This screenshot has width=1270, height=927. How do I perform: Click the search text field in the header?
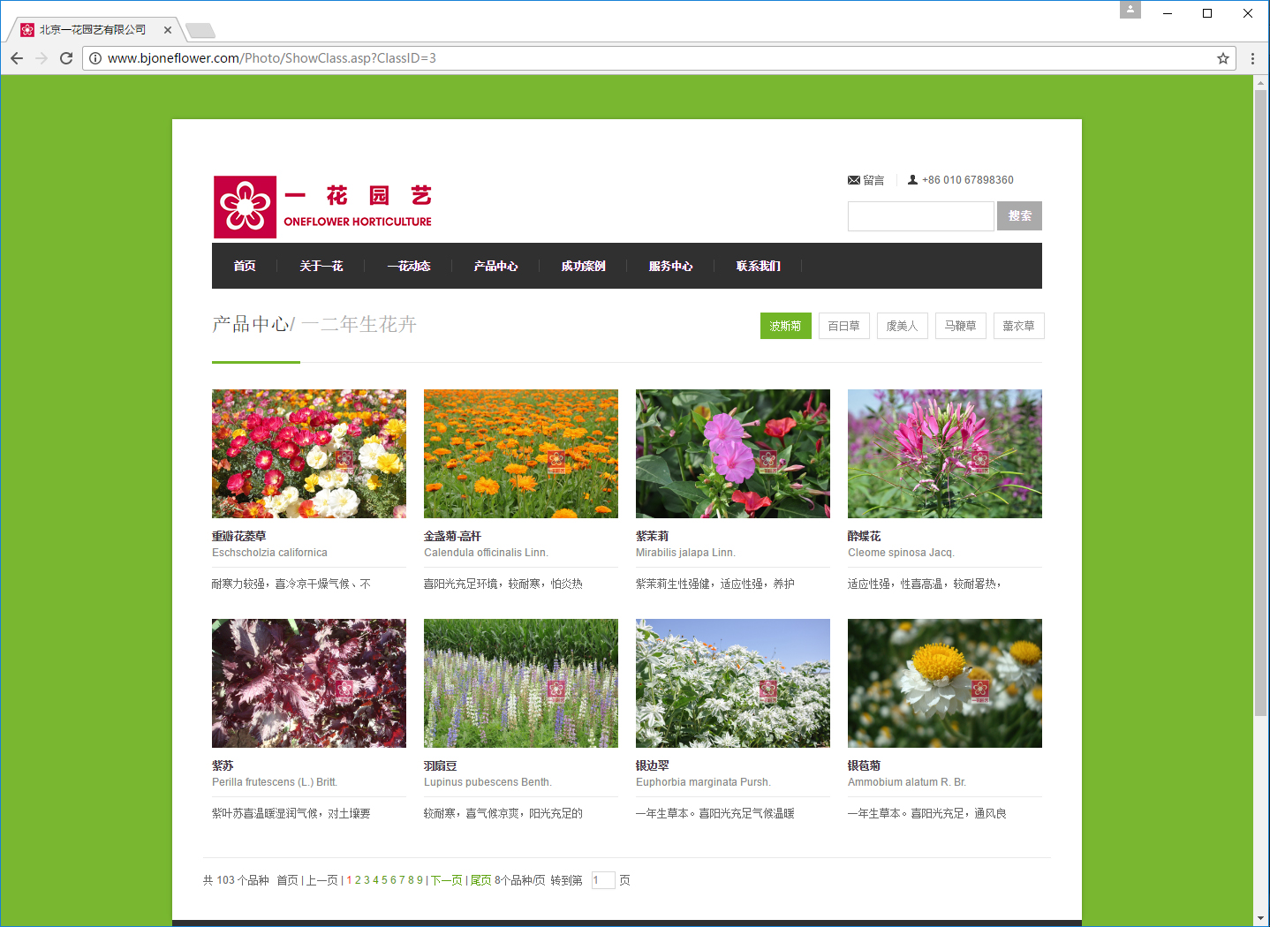[x=920, y=216]
